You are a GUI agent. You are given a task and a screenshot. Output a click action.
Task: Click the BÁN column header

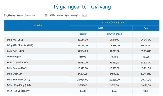[x=146, y=28]
